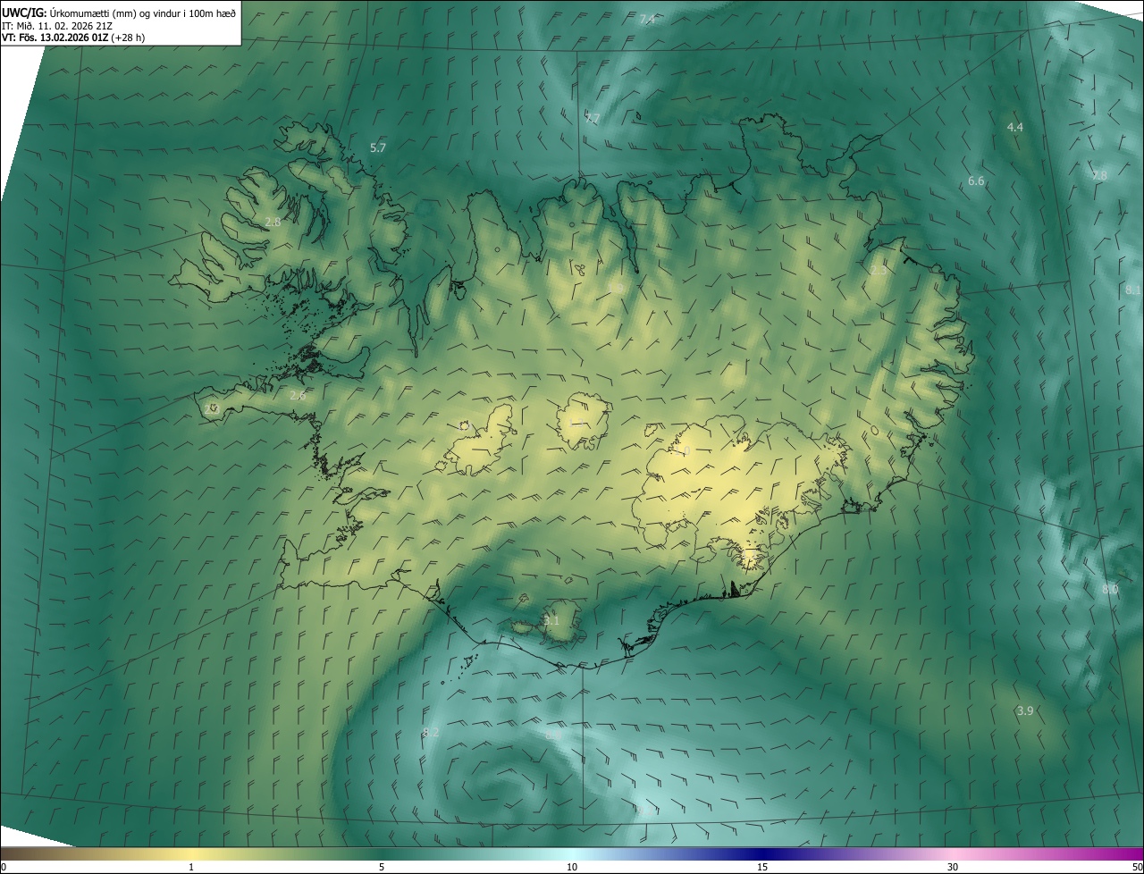Viewport: 1144px width, 874px height.
Task: Click the 2.8 value label on Westfjords
Action: 273,222
